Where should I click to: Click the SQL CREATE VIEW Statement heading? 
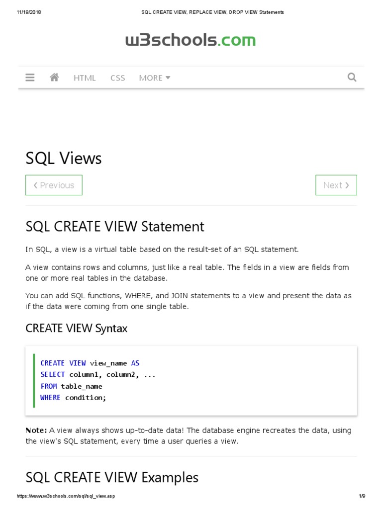[x=115, y=227]
